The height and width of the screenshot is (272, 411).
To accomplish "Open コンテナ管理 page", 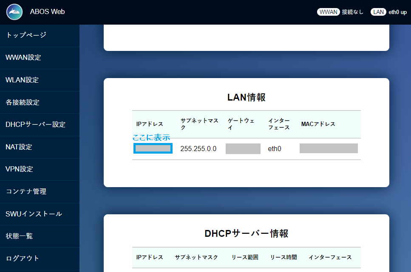I will point(40,192).
